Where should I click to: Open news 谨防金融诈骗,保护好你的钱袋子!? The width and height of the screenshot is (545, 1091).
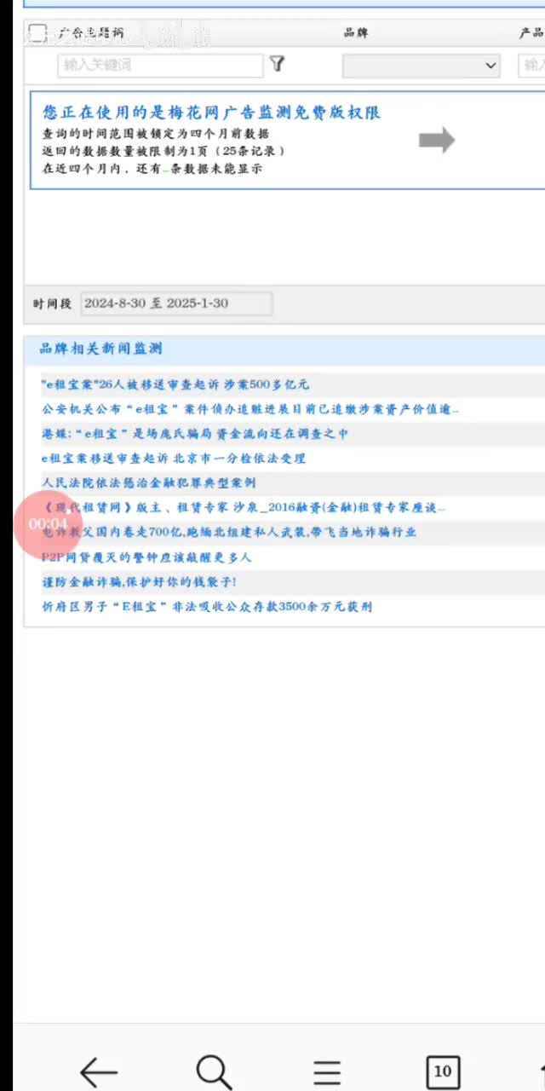140,582
